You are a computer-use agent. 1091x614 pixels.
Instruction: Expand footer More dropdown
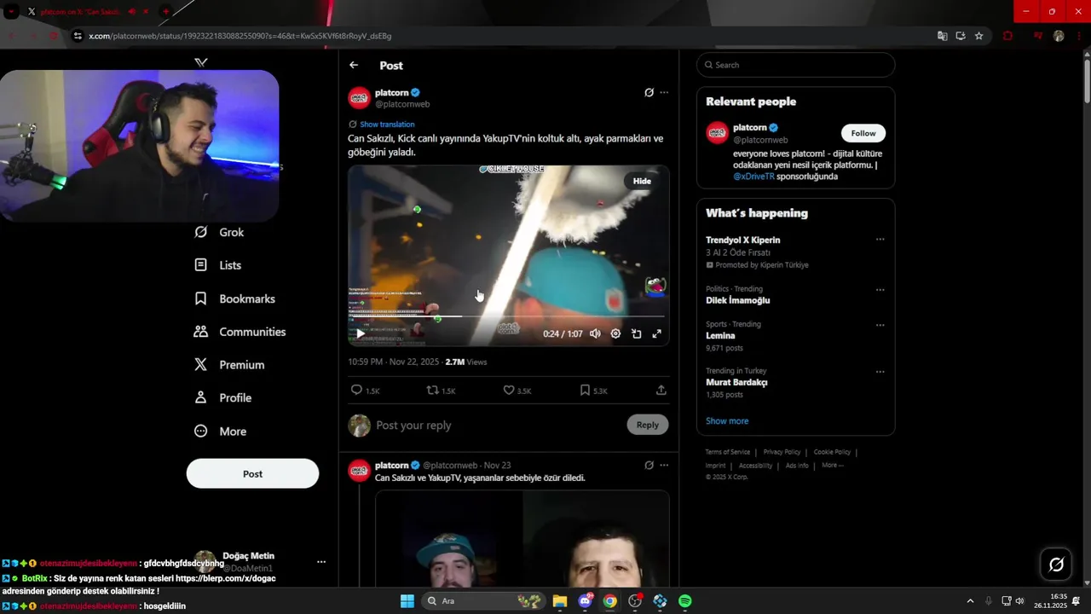point(833,466)
